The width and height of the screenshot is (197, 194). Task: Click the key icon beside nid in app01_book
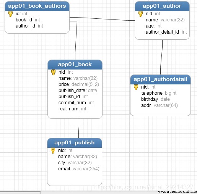click(53, 72)
